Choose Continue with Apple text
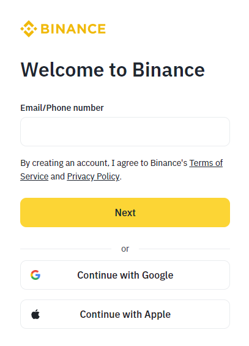Image resolution: width=249 pixels, height=346 pixels. click(x=125, y=314)
